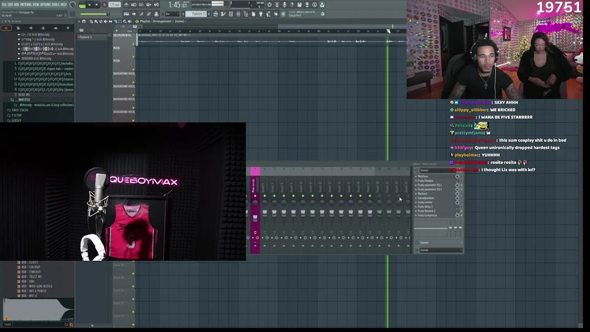The width and height of the screenshot is (590, 332).
Task: Open the HELP menu
Action: pos(64,5)
